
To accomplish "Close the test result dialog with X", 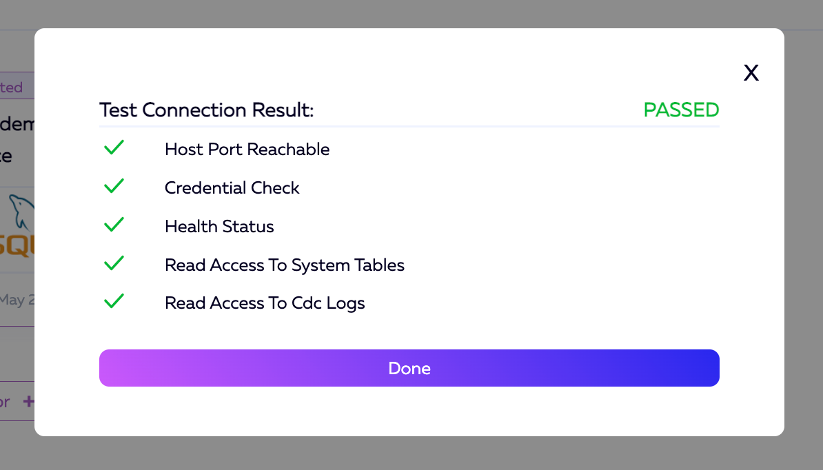I will (x=751, y=73).
